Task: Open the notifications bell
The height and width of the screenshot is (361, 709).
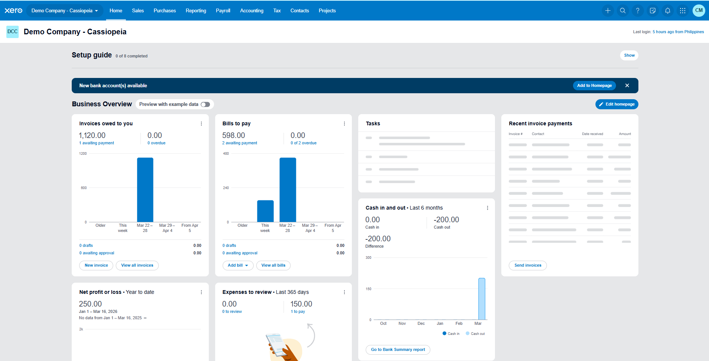Action: pos(668,10)
